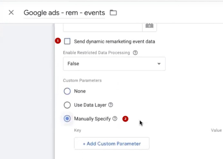Click red annotation marker number 1
The image size is (223, 159).
click(x=58, y=41)
